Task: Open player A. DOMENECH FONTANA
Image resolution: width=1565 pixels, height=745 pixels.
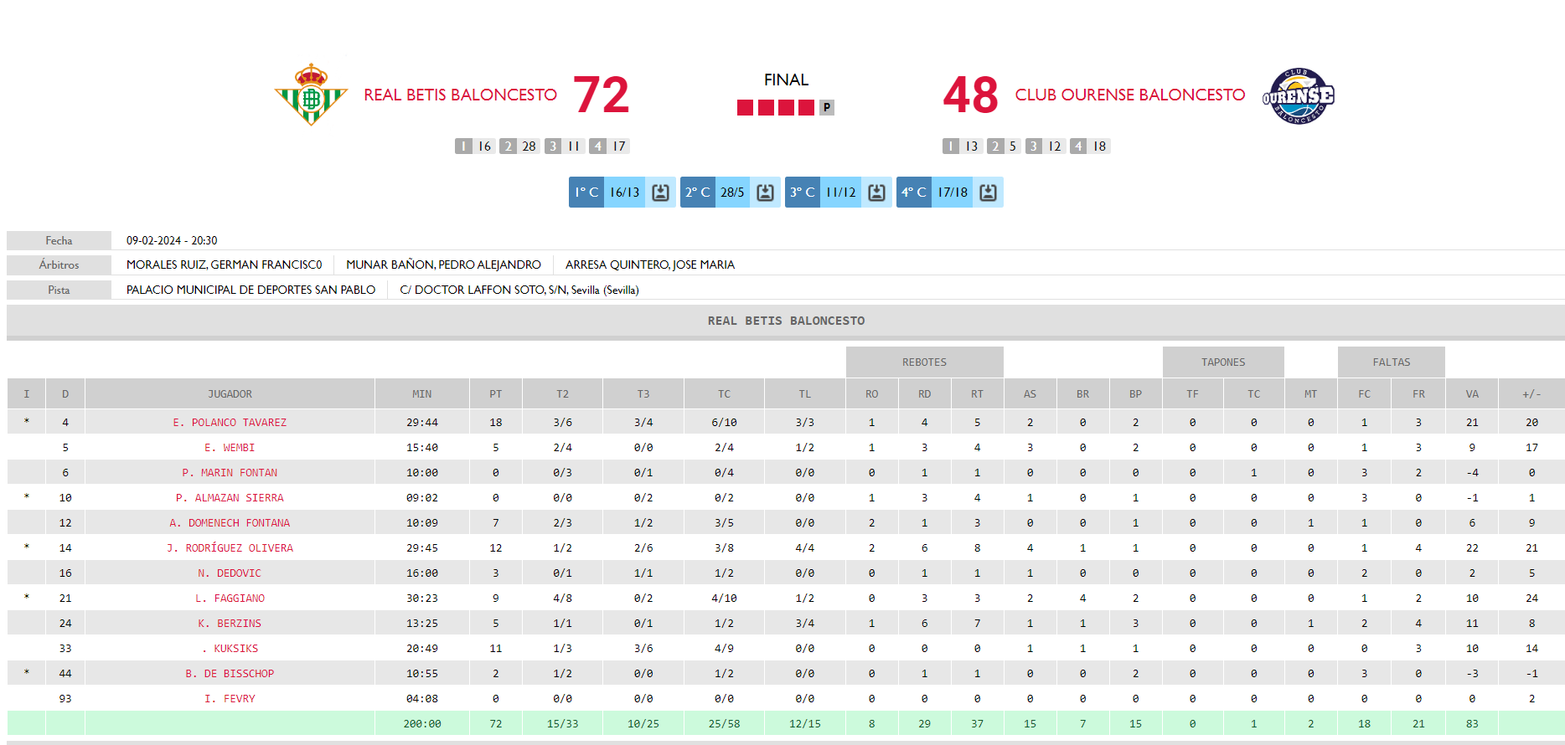Action: tap(230, 523)
